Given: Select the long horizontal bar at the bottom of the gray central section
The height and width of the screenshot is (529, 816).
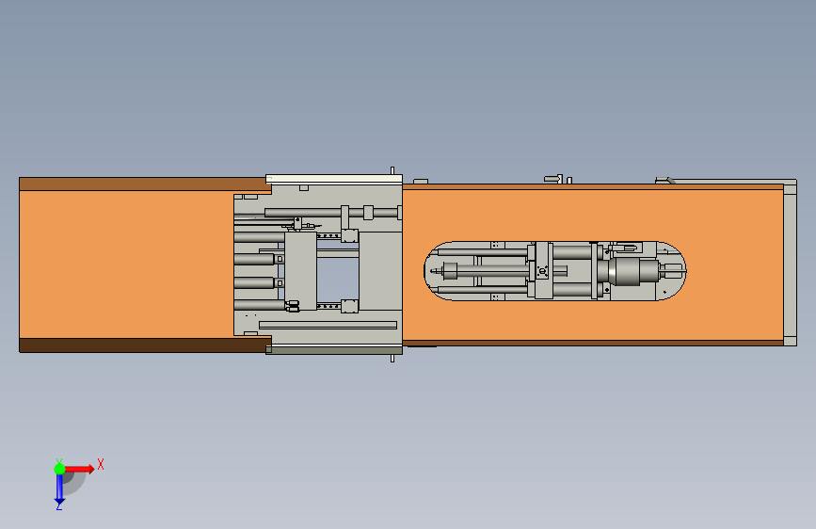Looking at the screenshot, I should [x=328, y=325].
